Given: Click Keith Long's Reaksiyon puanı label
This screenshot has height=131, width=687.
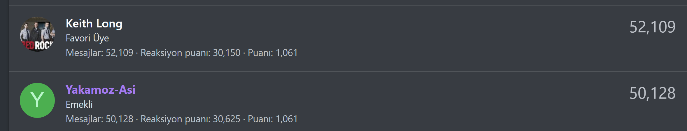Looking at the screenshot, I should 175,53.
